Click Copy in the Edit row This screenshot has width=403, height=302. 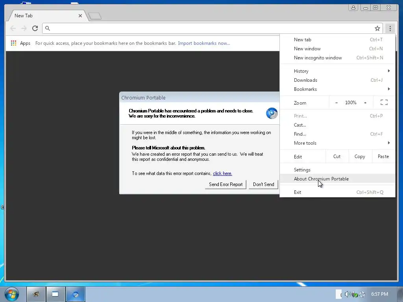360,157
